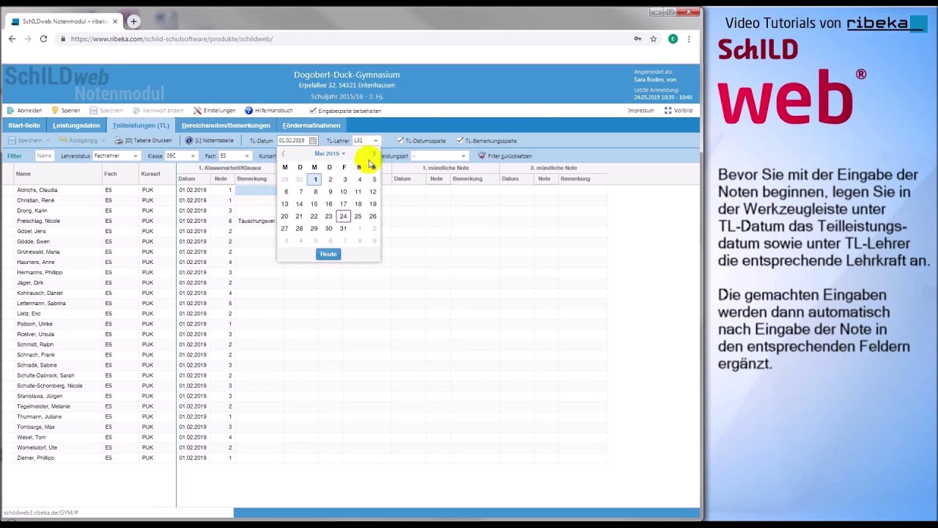Open a new browser tab
This screenshot has width=938, height=528.
[133, 21]
